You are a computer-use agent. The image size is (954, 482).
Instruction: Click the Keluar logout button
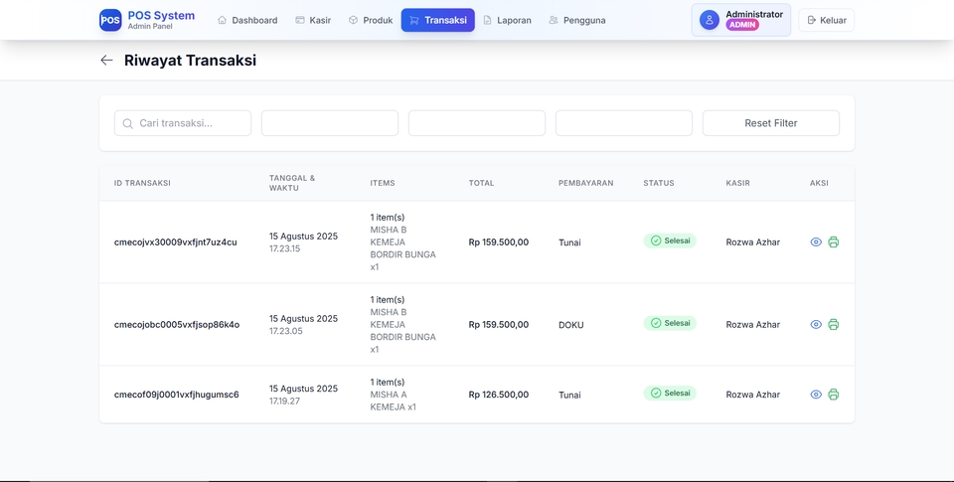pyautogui.click(x=826, y=20)
